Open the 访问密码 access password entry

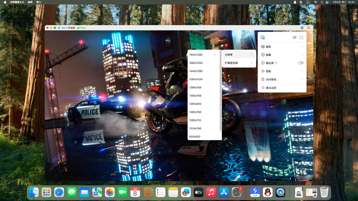[x=282, y=79]
